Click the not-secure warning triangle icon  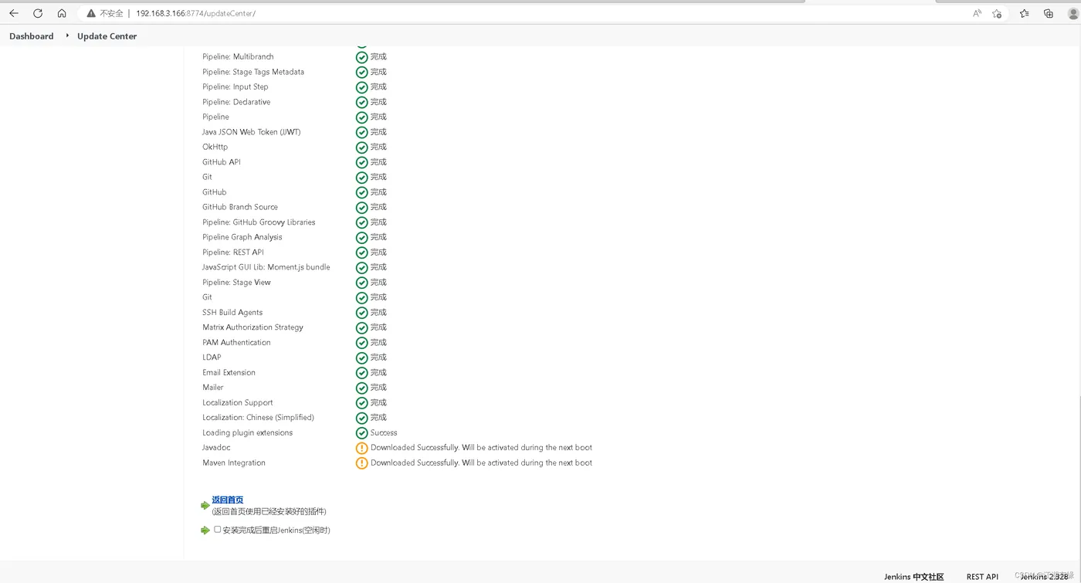pyautogui.click(x=91, y=14)
